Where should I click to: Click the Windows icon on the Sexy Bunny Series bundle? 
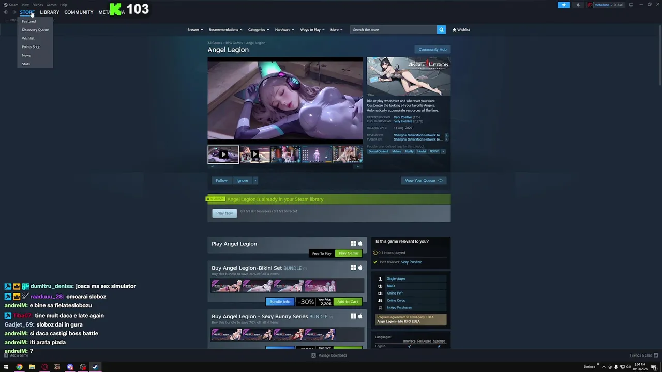[353, 316]
